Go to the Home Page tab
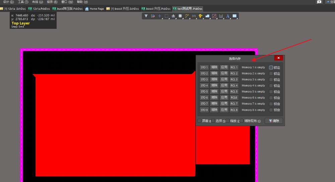 coord(94,9)
